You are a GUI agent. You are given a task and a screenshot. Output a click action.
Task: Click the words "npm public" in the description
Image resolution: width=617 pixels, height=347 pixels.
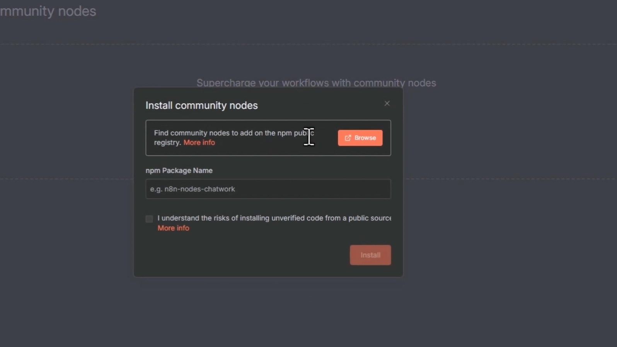295,133
